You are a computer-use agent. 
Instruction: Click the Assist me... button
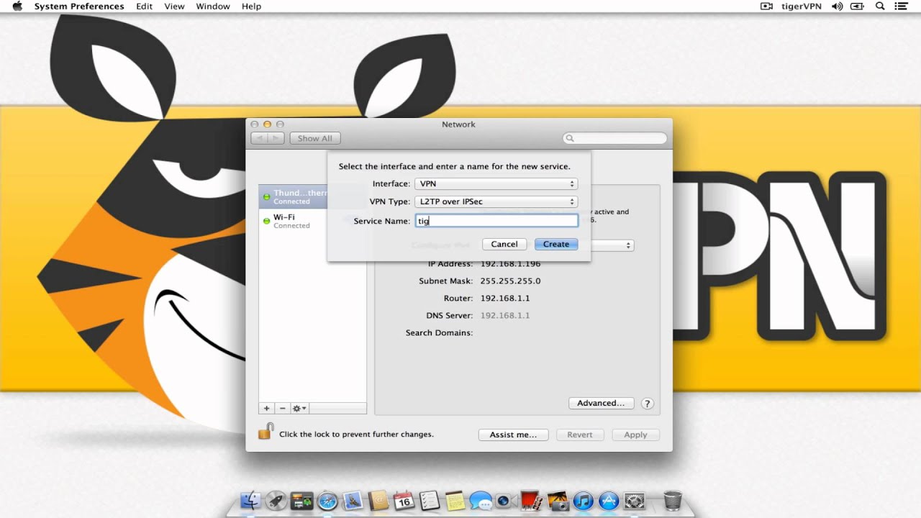513,435
